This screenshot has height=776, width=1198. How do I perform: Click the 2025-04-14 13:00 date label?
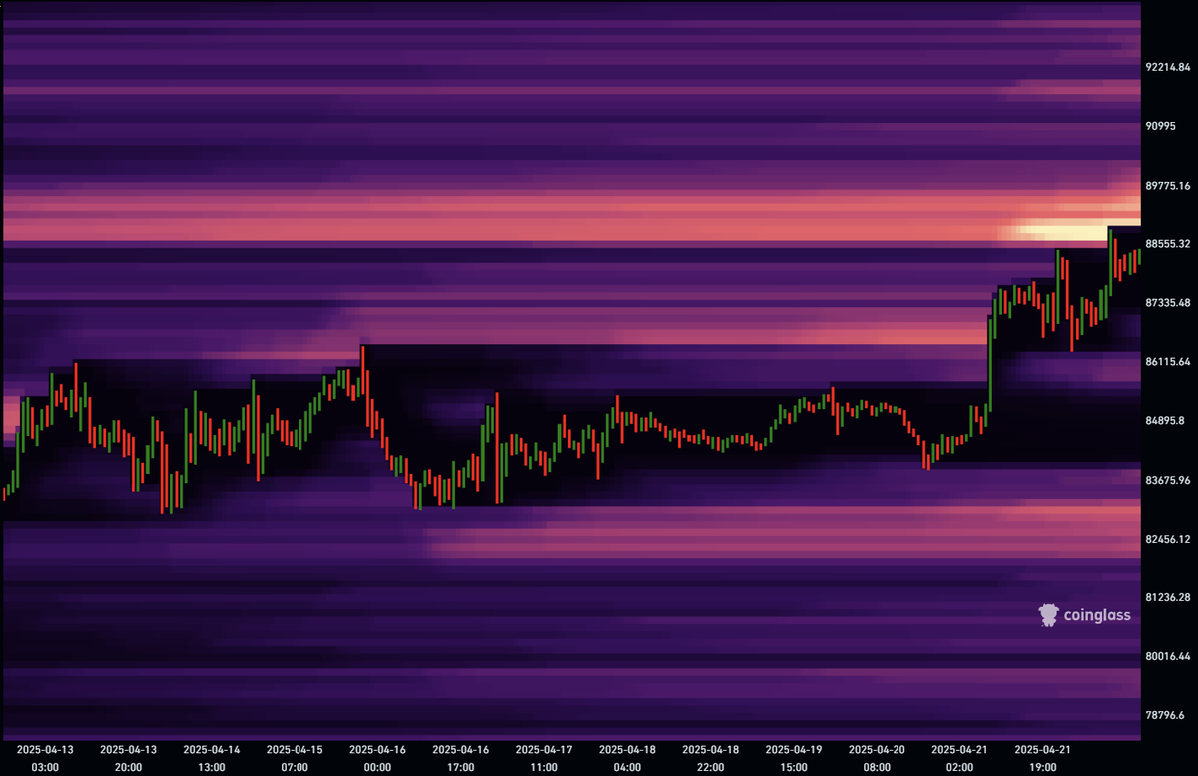[212, 757]
